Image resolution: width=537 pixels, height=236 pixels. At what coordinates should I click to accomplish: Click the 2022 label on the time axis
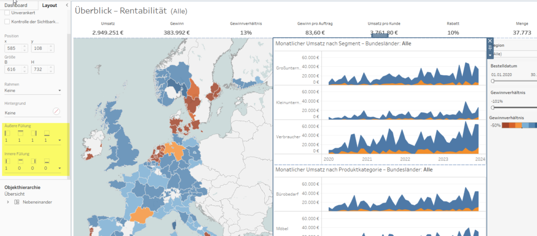[405, 159]
